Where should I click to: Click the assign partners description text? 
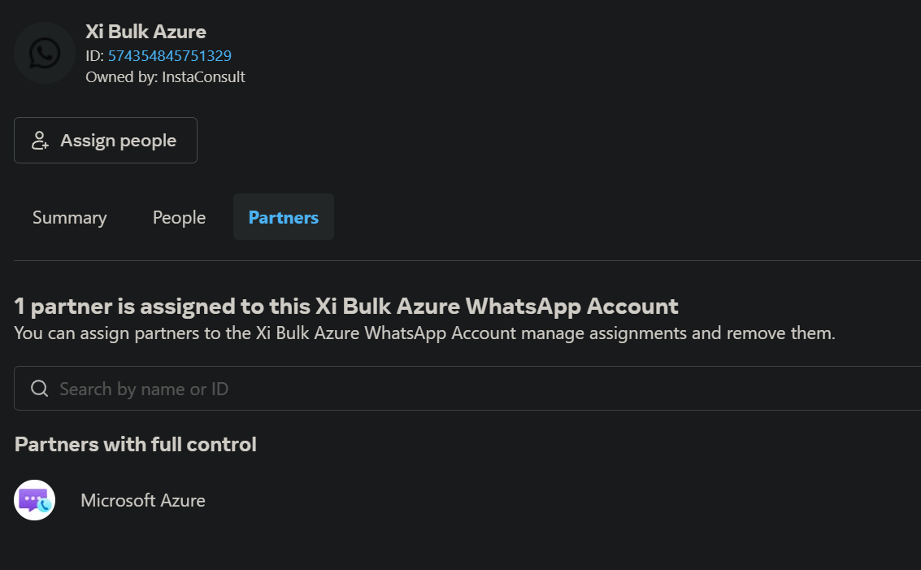click(424, 333)
